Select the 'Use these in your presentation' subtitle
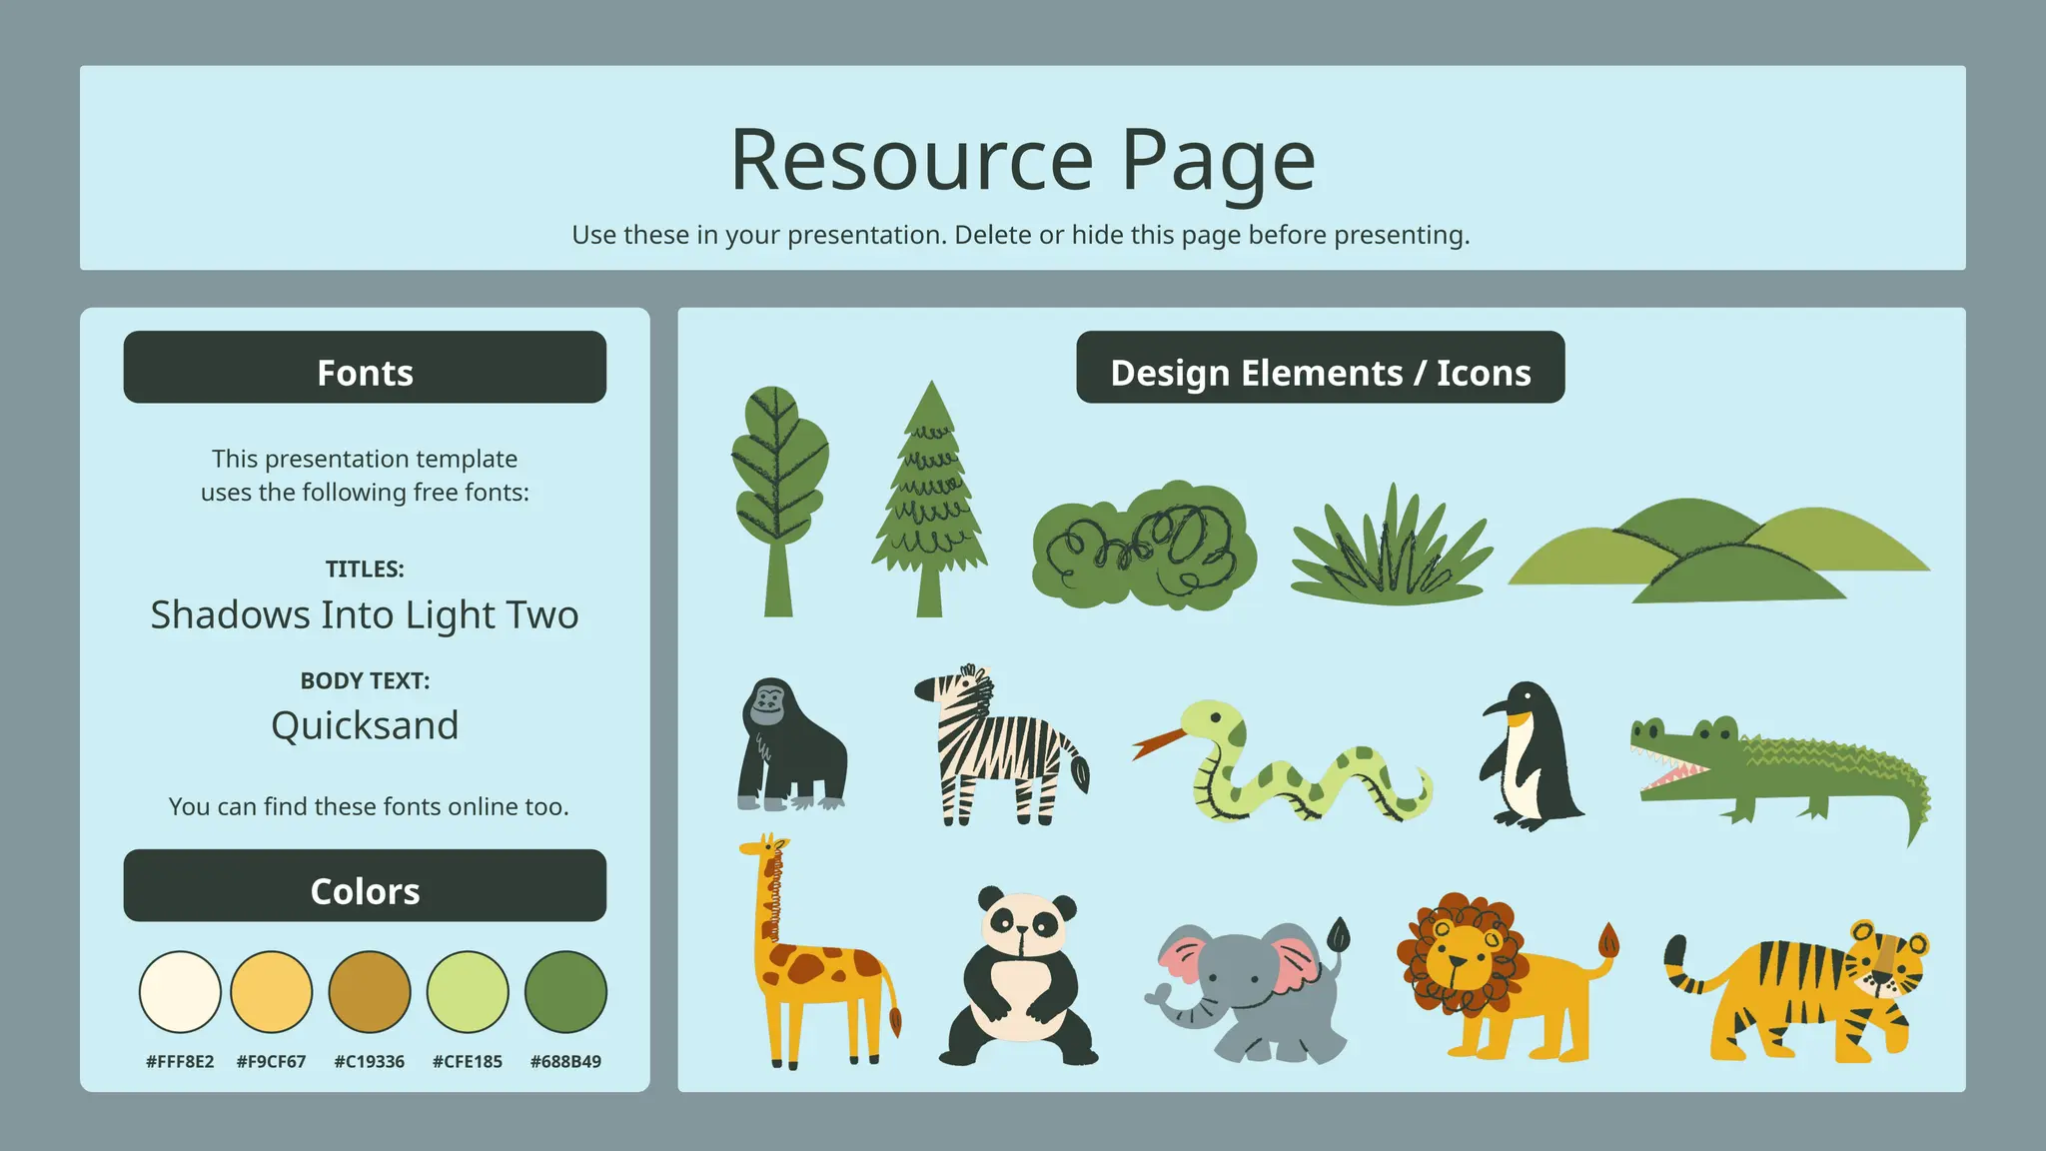The image size is (2046, 1151). coord(1021,235)
